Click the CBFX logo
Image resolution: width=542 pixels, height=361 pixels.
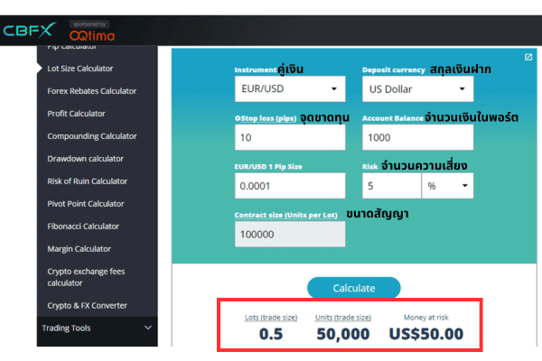click(x=30, y=30)
